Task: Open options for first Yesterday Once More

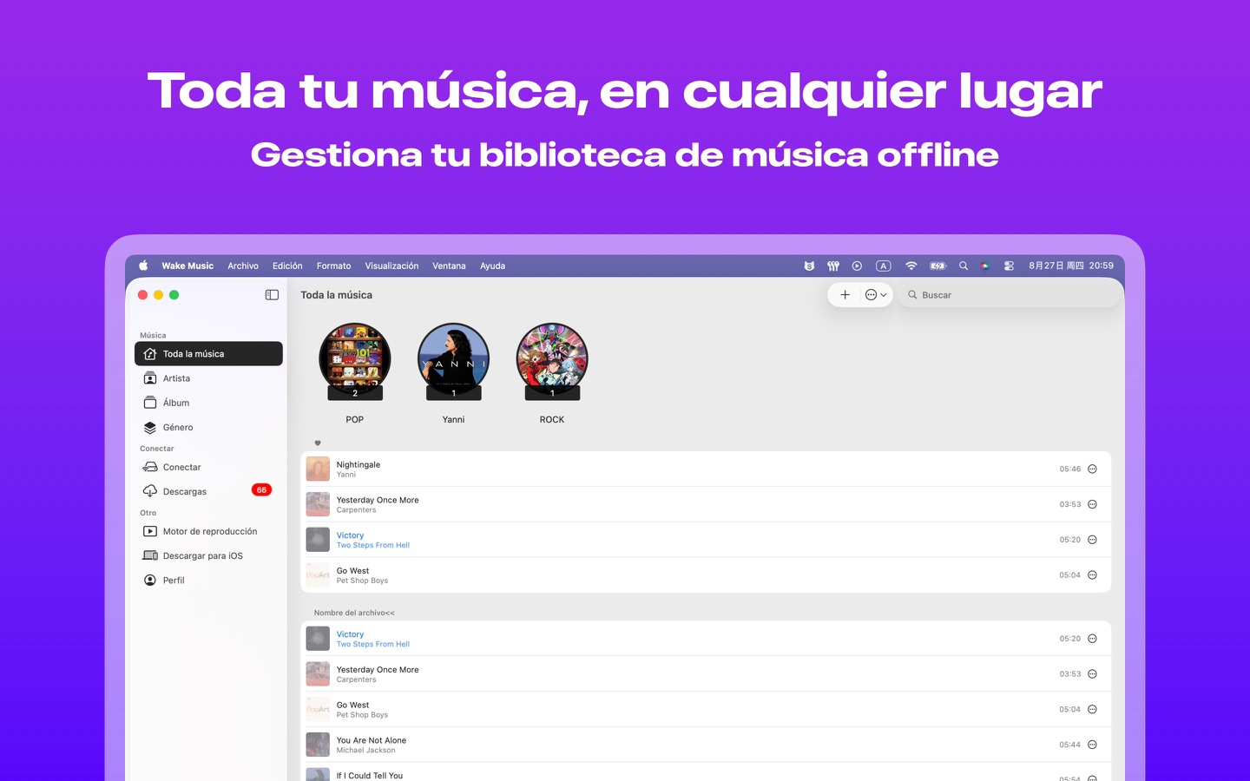Action: [x=1092, y=504]
